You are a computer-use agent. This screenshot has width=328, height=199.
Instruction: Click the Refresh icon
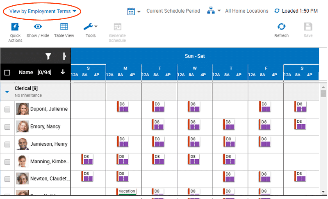pyautogui.click(x=281, y=27)
